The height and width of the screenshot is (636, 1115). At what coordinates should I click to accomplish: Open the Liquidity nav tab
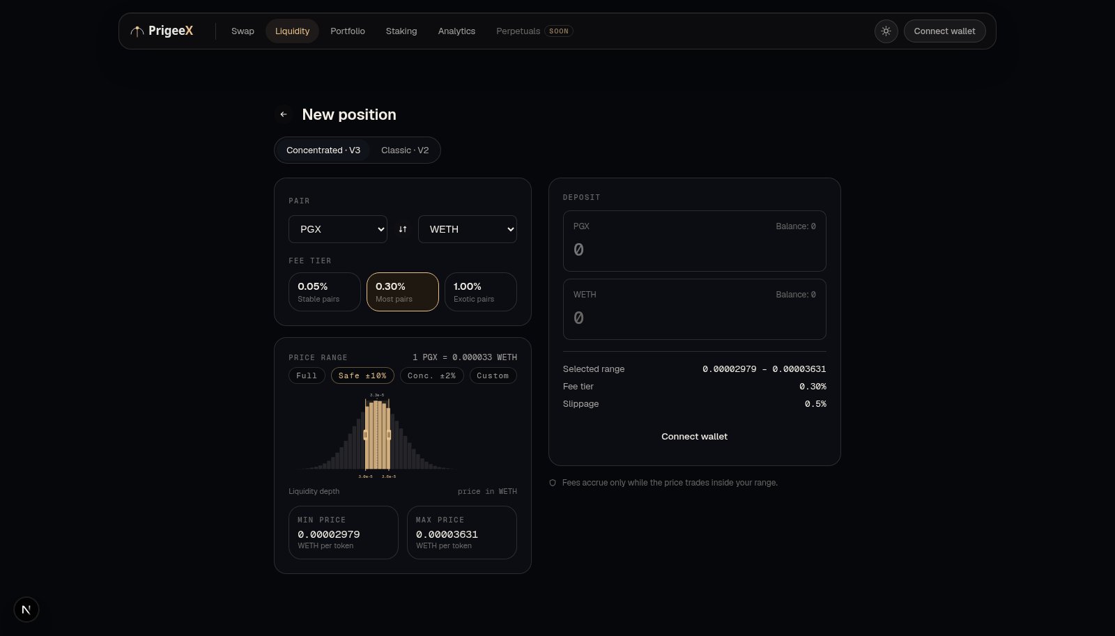click(x=292, y=31)
